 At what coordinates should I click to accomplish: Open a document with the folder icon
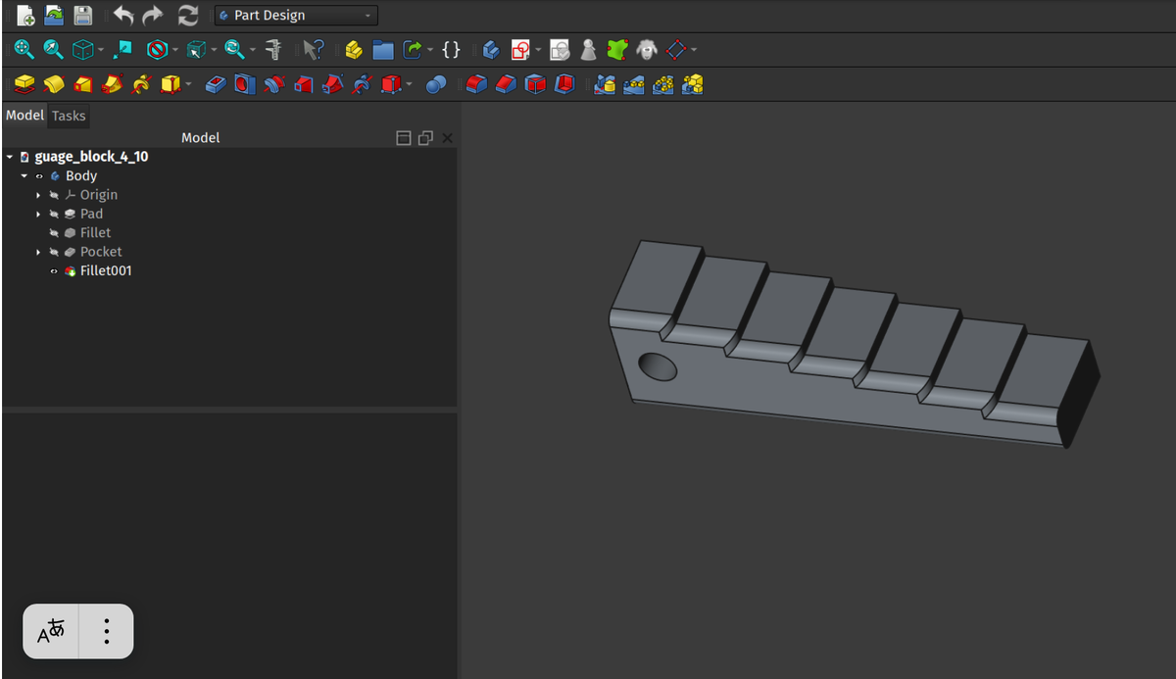point(54,16)
